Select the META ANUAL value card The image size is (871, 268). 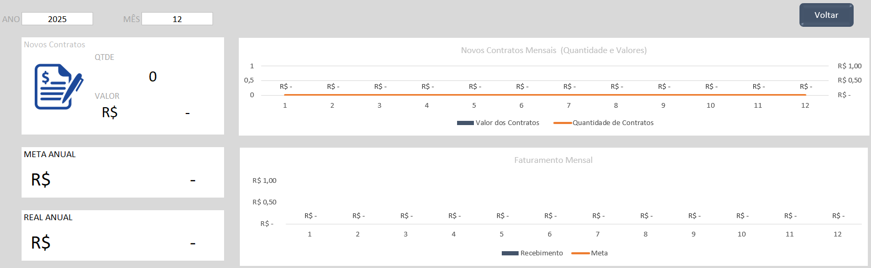(x=123, y=173)
